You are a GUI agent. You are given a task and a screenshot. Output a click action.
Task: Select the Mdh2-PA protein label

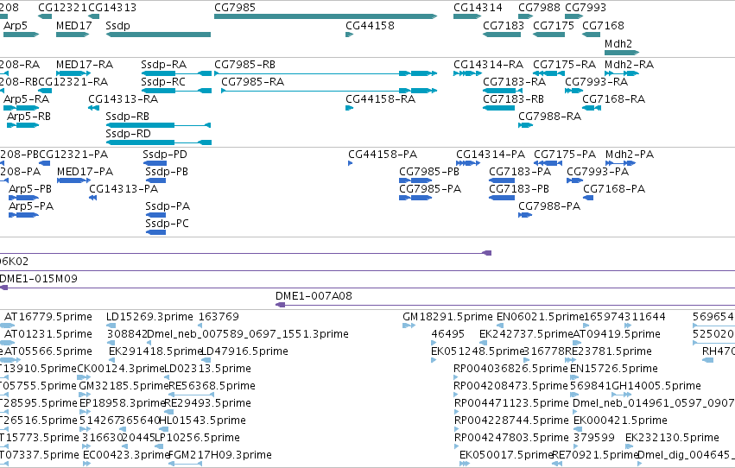(x=630, y=154)
